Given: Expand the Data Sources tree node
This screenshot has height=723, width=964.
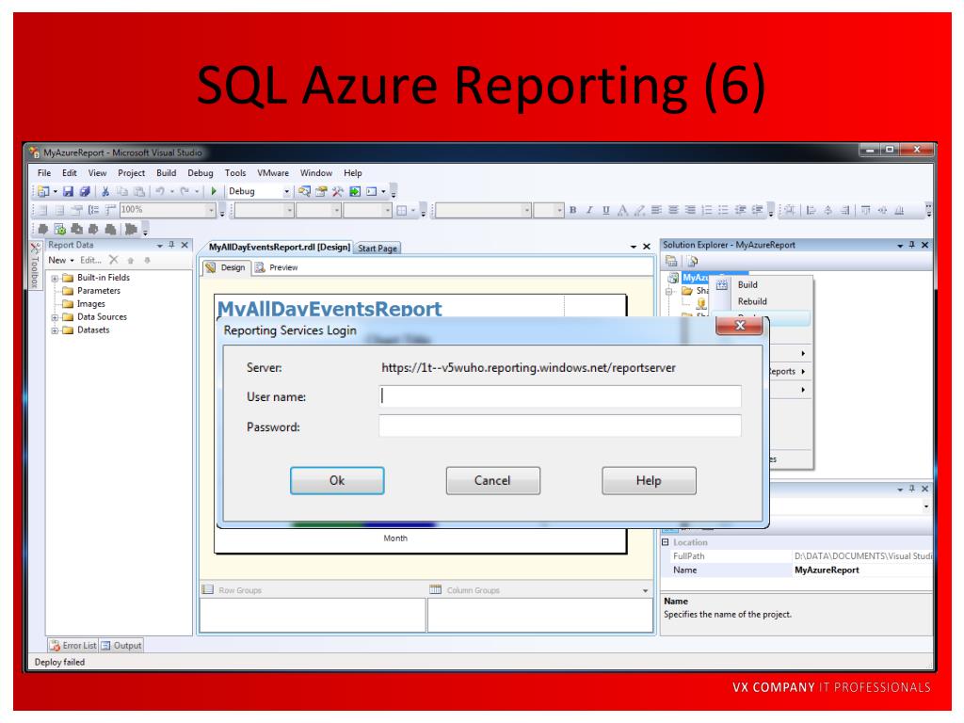Looking at the screenshot, I should point(55,317).
